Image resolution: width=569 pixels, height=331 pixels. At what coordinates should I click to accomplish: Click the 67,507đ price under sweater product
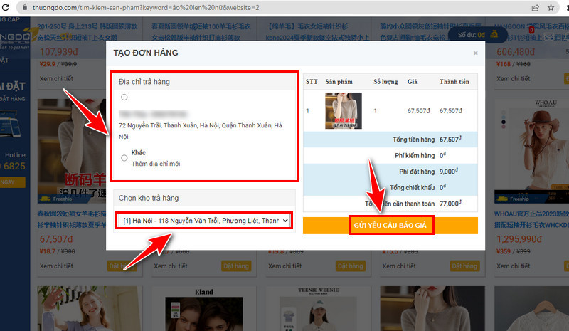coord(56,239)
